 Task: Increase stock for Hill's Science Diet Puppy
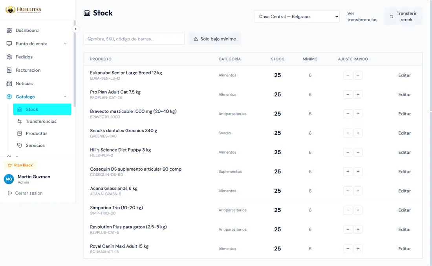point(358,152)
